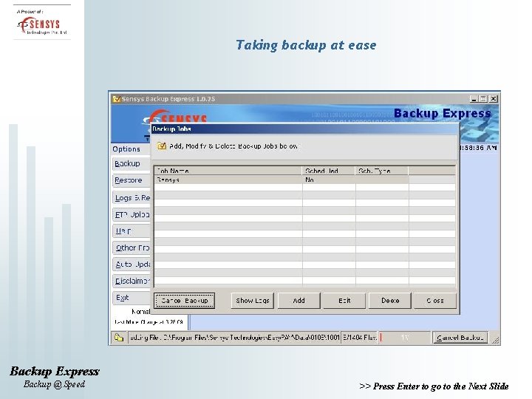Click Cancel Backup in the status bar
This screenshot has height=399, width=532.
[x=460, y=338]
